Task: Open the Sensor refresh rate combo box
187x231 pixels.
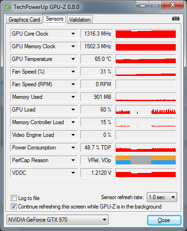Action: (x=162, y=197)
